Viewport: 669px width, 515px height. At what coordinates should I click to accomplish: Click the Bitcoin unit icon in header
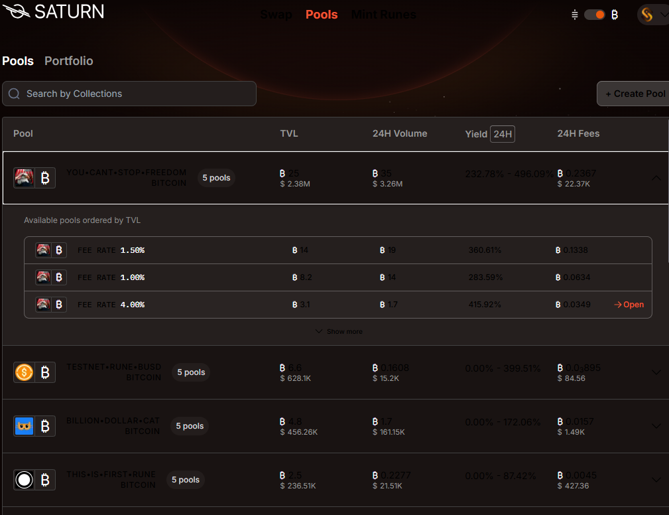(615, 15)
